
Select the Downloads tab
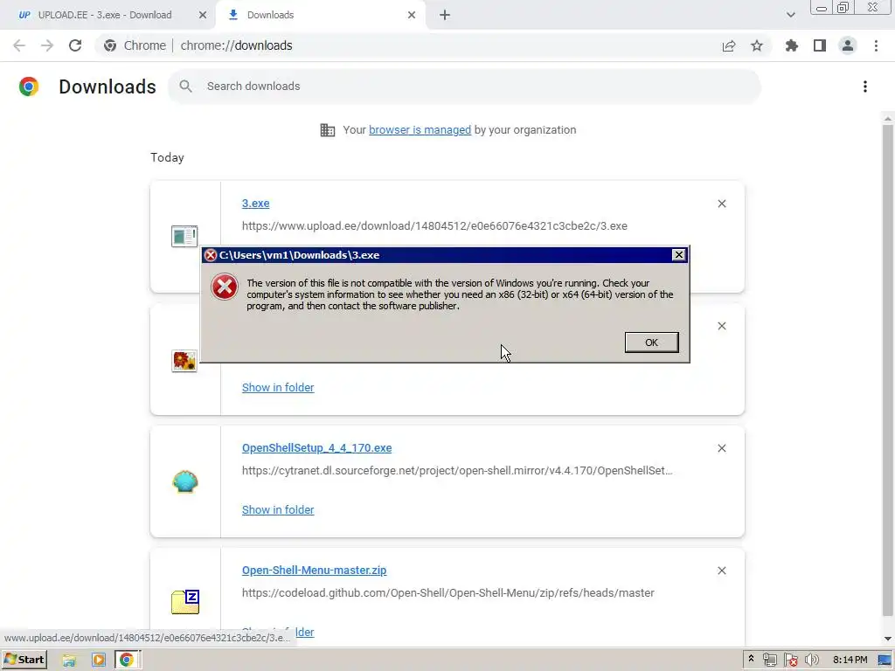point(320,15)
